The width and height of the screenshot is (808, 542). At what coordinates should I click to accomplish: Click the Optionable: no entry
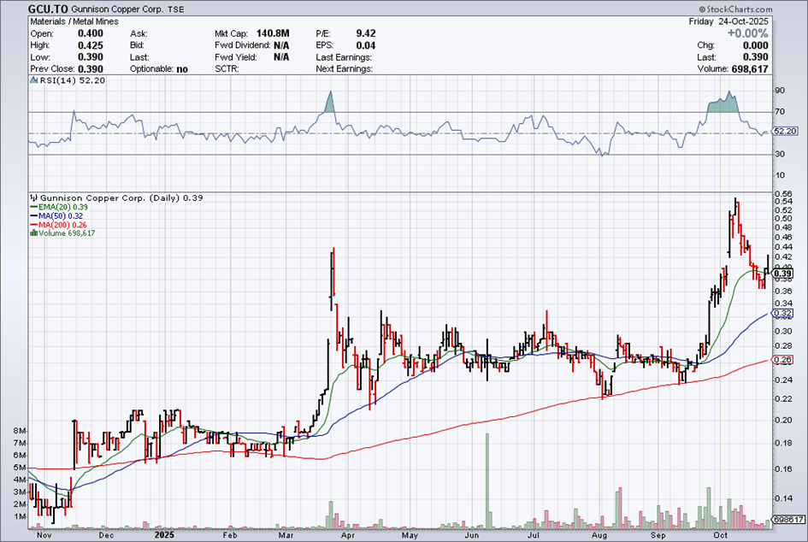[x=159, y=69]
